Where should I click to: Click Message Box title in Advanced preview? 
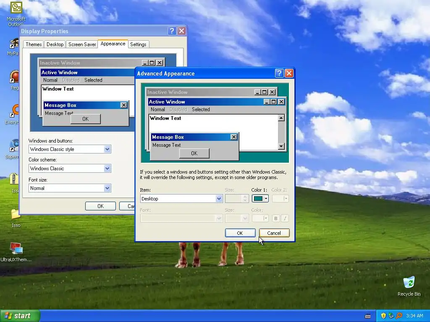click(x=168, y=137)
